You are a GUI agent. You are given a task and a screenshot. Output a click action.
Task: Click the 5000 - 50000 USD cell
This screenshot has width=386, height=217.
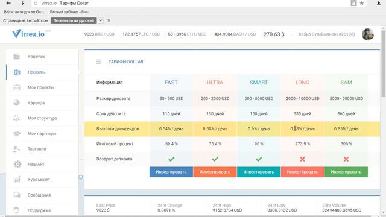pos(346,99)
